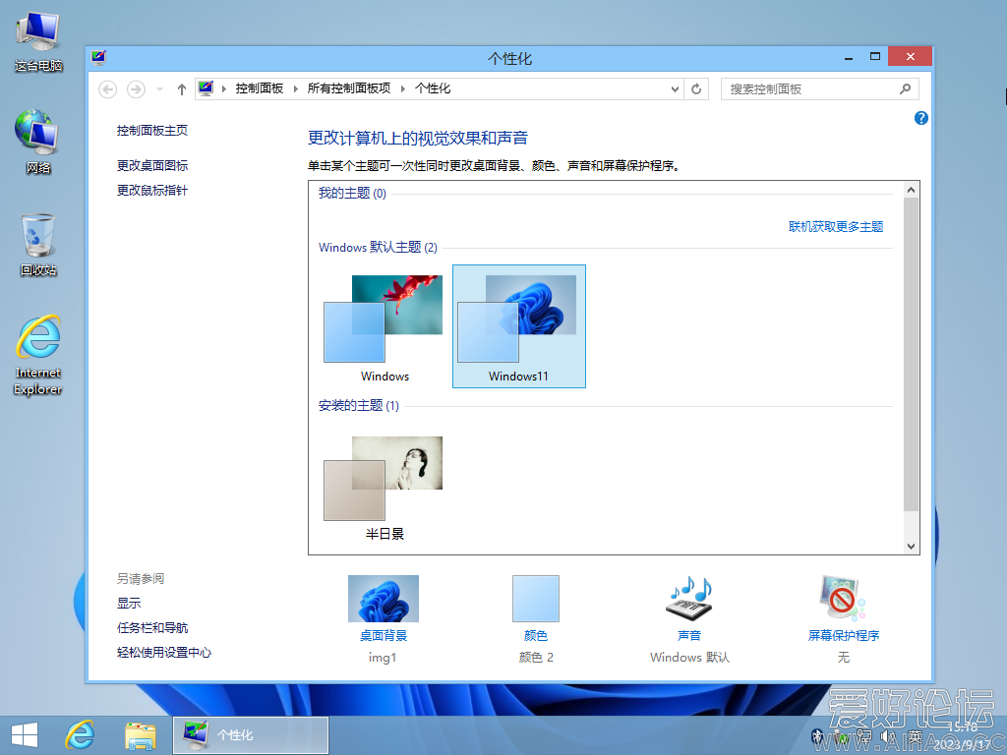Click the Windows Start button
The width and height of the screenshot is (1007, 755).
coord(25,734)
